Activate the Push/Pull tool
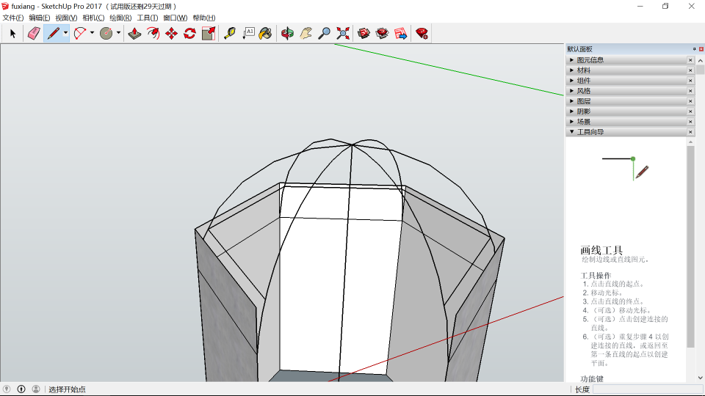Image resolution: width=705 pixels, height=396 pixels. (x=134, y=33)
